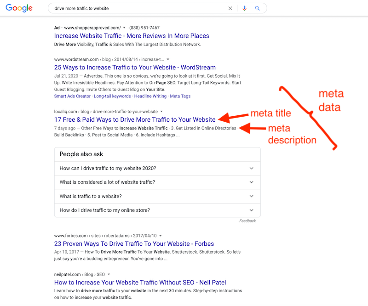Screen dimensions: 368x306
Task: Click in the search query text field
Action: click(x=138, y=8)
